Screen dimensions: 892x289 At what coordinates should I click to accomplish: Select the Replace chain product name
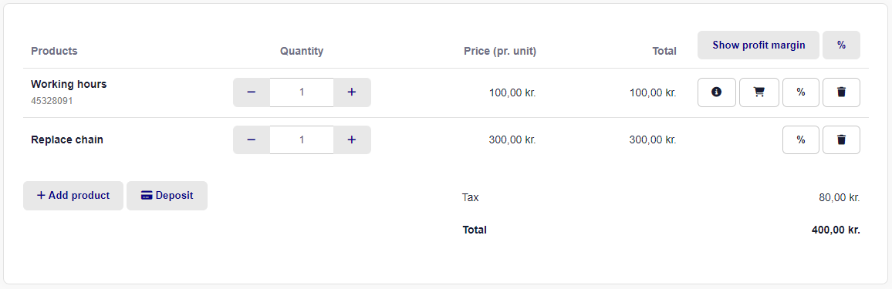(67, 139)
